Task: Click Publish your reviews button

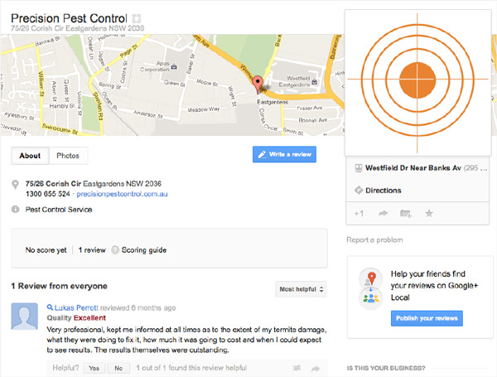Action: click(x=427, y=318)
